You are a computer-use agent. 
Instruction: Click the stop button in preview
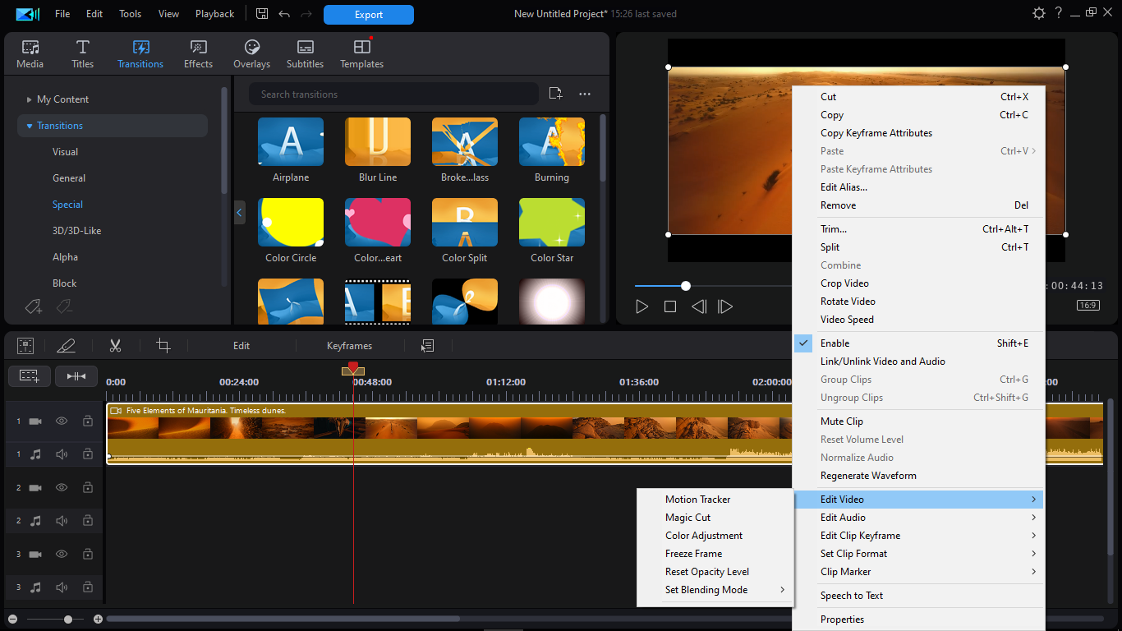[x=670, y=306]
